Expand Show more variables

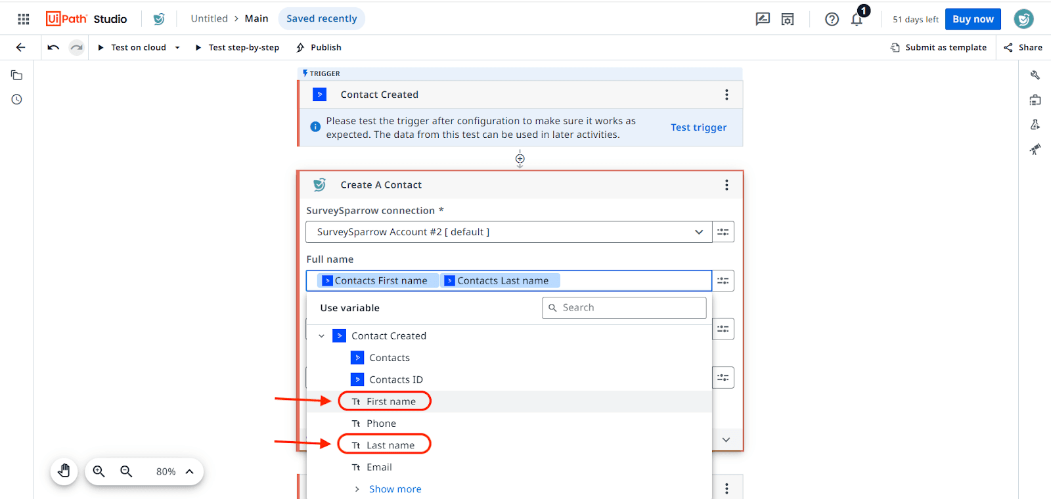(x=395, y=489)
